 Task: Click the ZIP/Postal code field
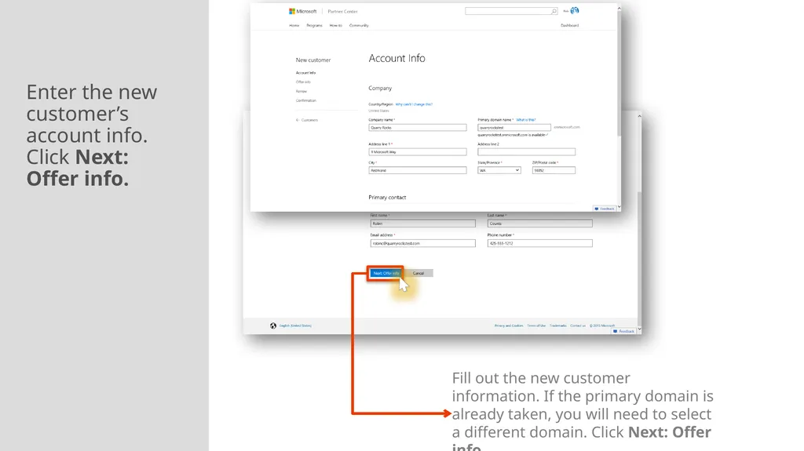coord(554,170)
